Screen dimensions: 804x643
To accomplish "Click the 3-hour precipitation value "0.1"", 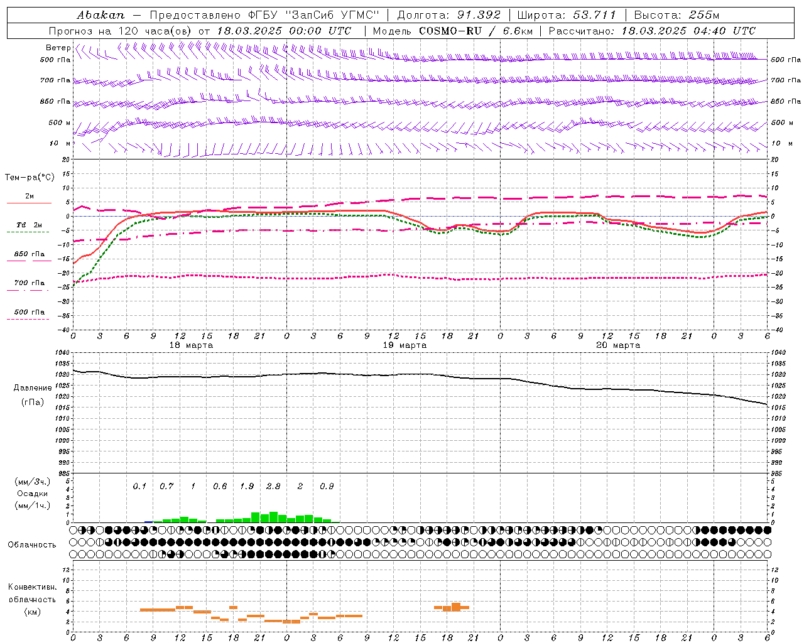I will [x=139, y=487].
